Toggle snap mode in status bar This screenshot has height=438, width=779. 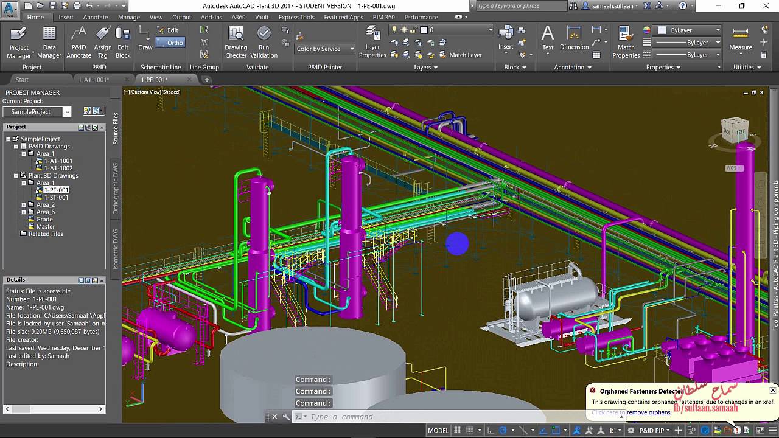click(469, 430)
